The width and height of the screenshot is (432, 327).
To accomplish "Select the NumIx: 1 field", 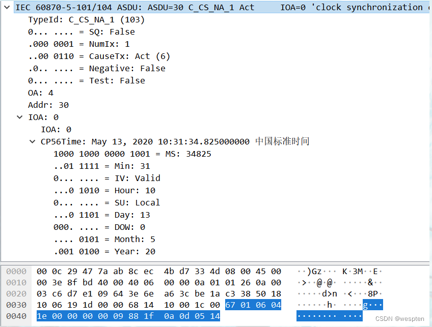I will click(79, 44).
